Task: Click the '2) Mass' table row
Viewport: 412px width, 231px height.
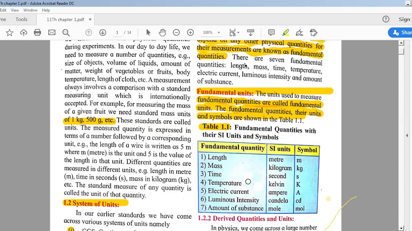Action: point(211,166)
